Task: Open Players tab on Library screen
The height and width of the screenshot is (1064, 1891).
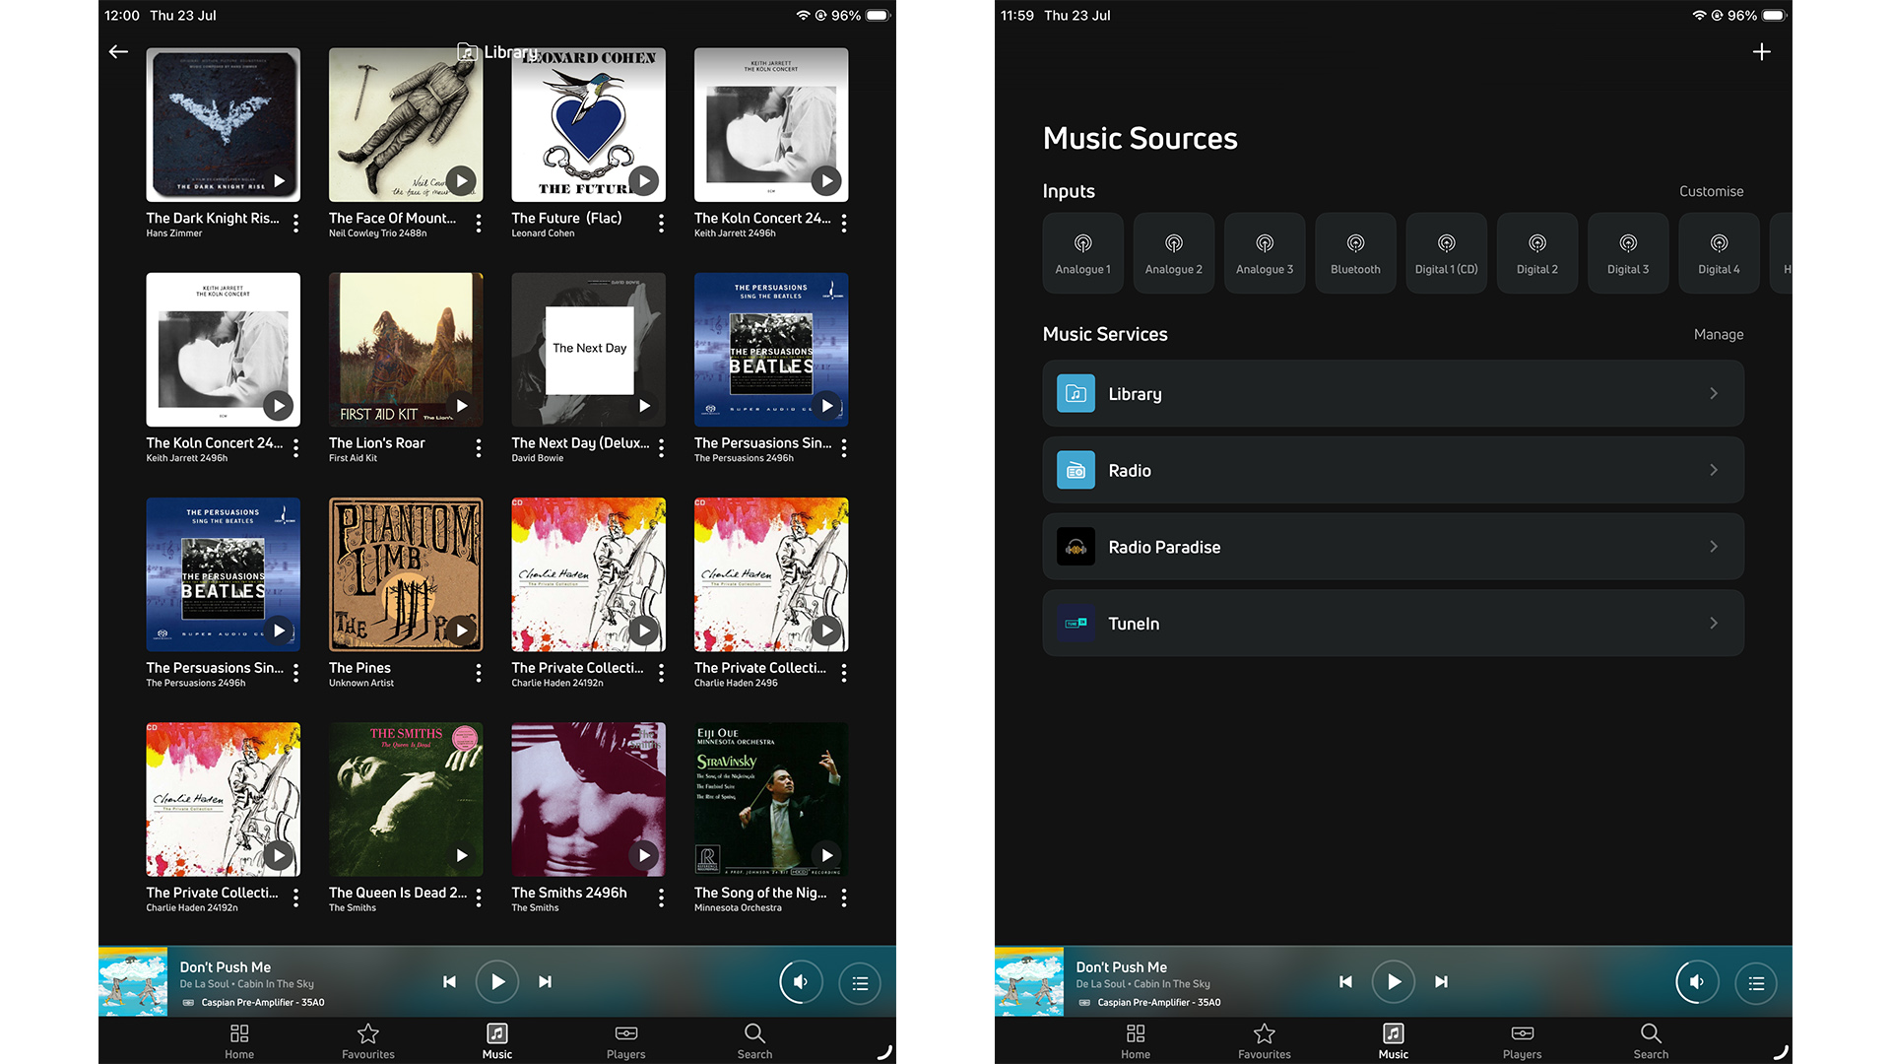Action: click(x=626, y=1040)
